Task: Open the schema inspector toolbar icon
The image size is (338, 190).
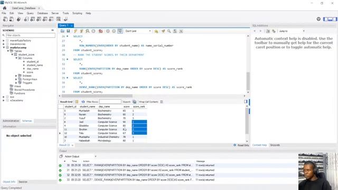Action: click(x=19, y=19)
